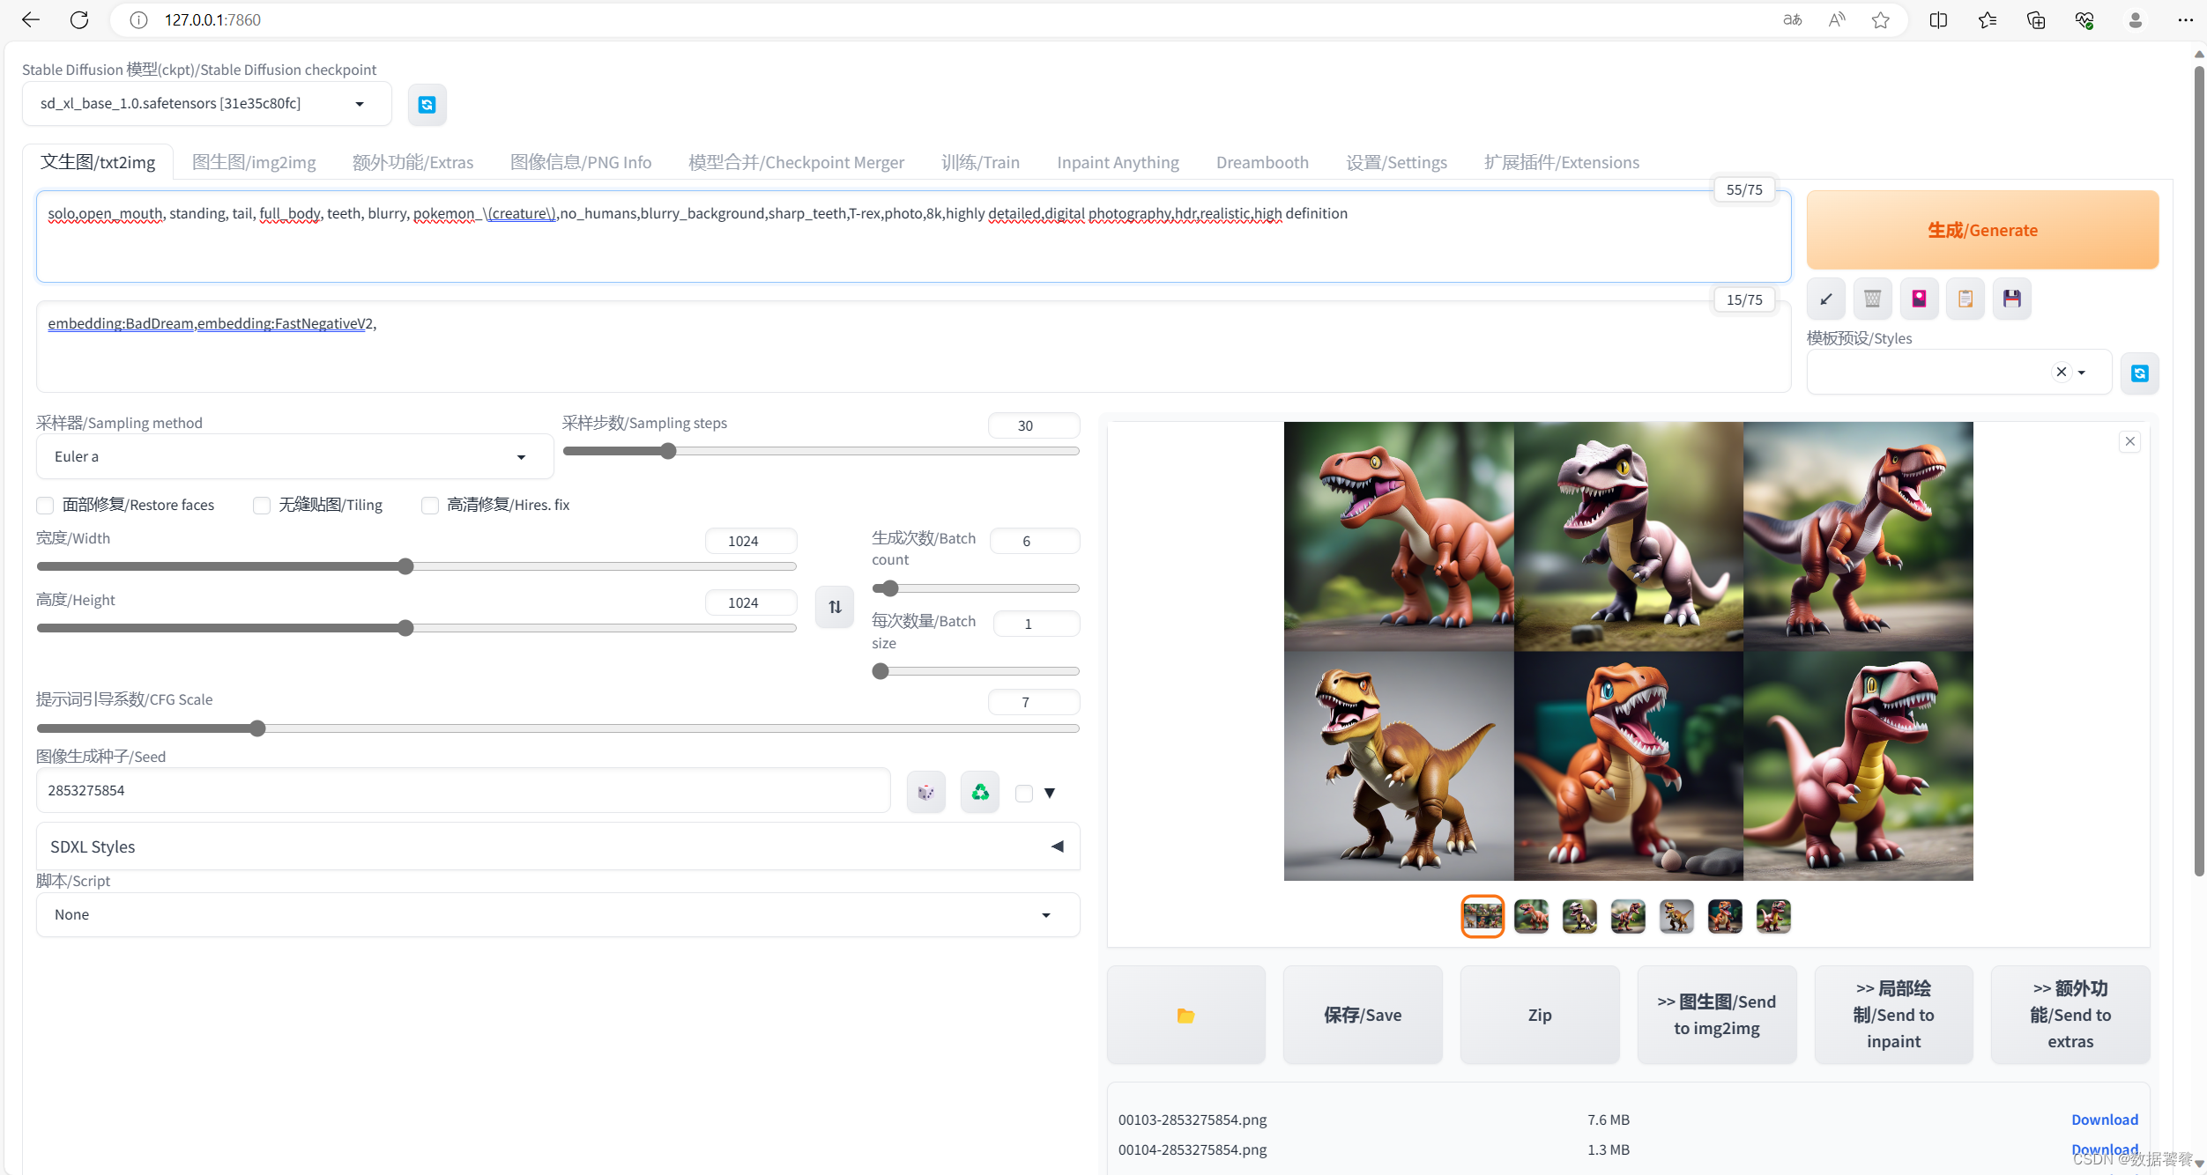Click the Send to img2img button

1716,1015
